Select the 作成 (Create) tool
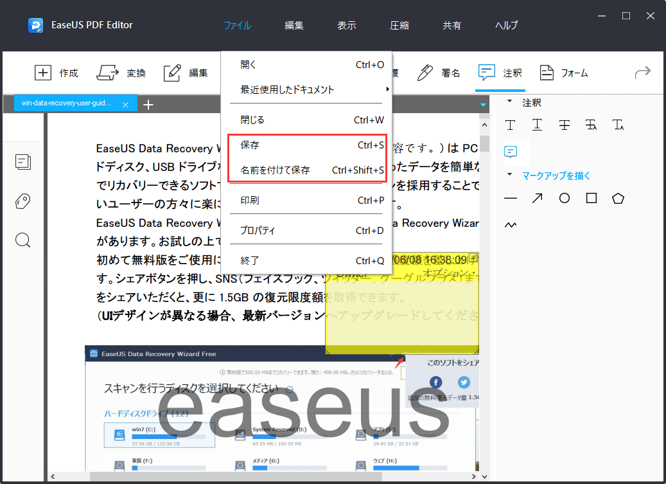 click(57, 73)
